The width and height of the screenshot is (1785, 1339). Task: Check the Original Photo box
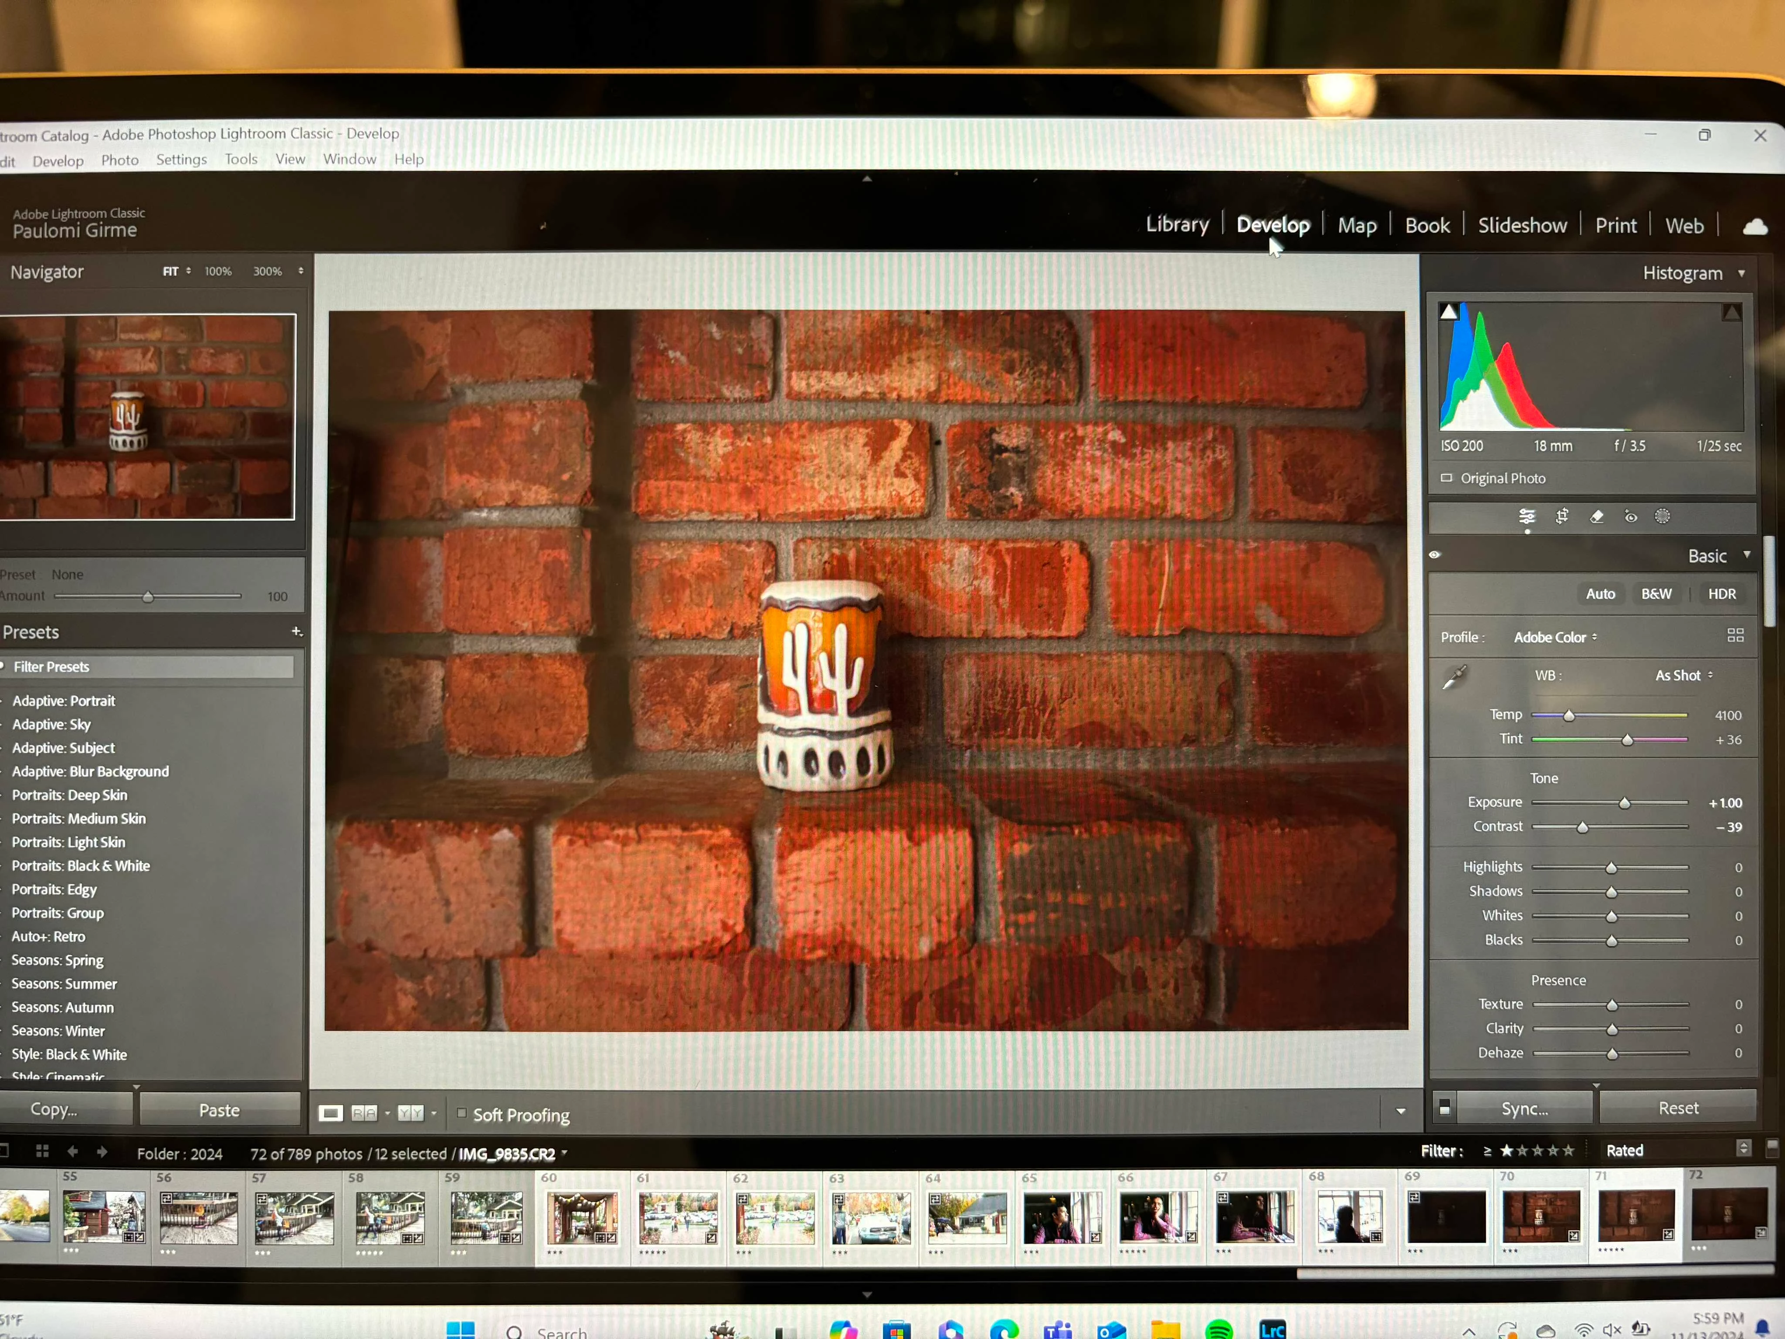coord(1446,478)
